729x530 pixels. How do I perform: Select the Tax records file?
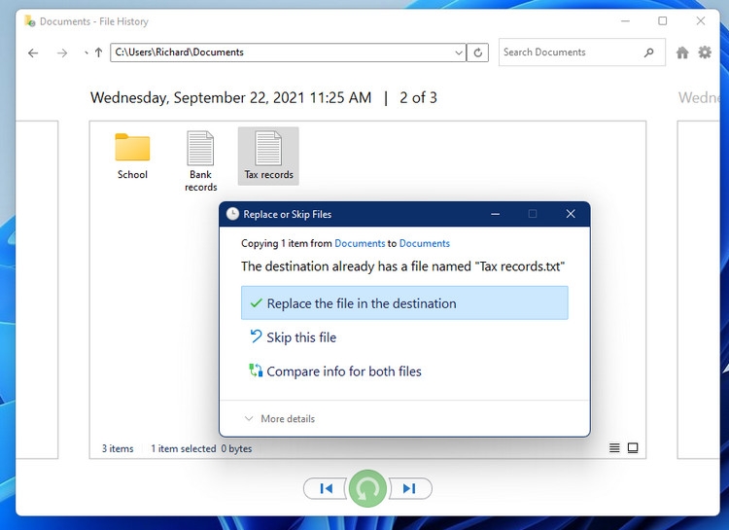(x=268, y=156)
